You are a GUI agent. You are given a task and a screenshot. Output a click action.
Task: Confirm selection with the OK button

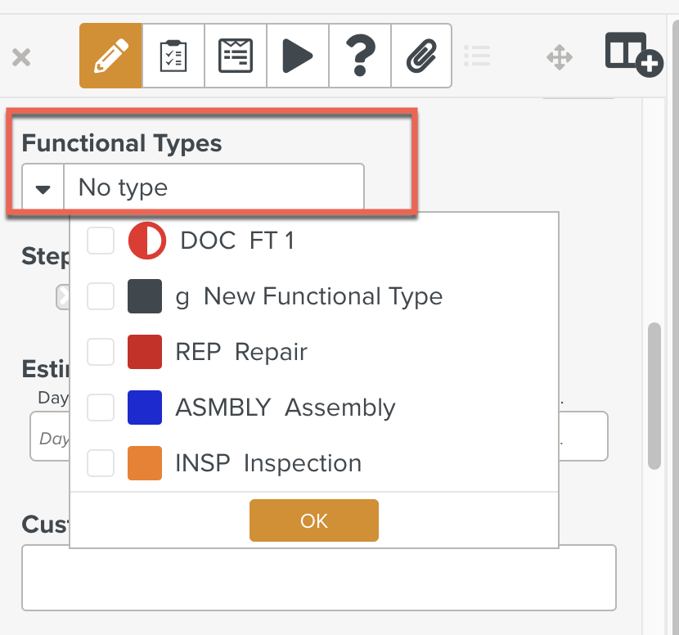click(x=313, y=520)
